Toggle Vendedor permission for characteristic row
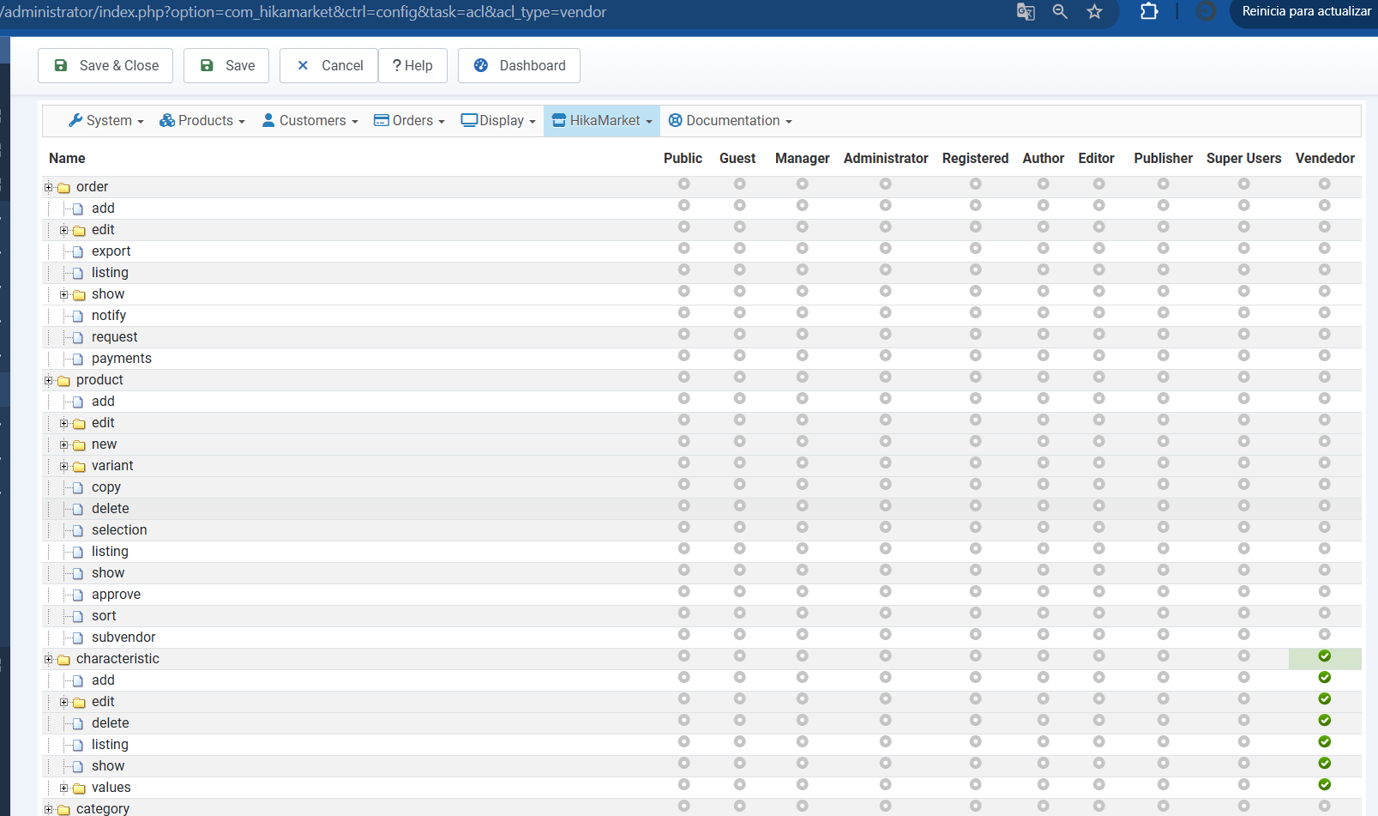 coord(1325,656)
